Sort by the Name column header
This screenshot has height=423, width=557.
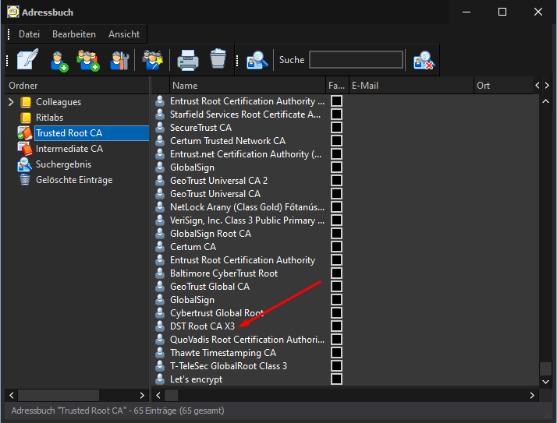247,86
